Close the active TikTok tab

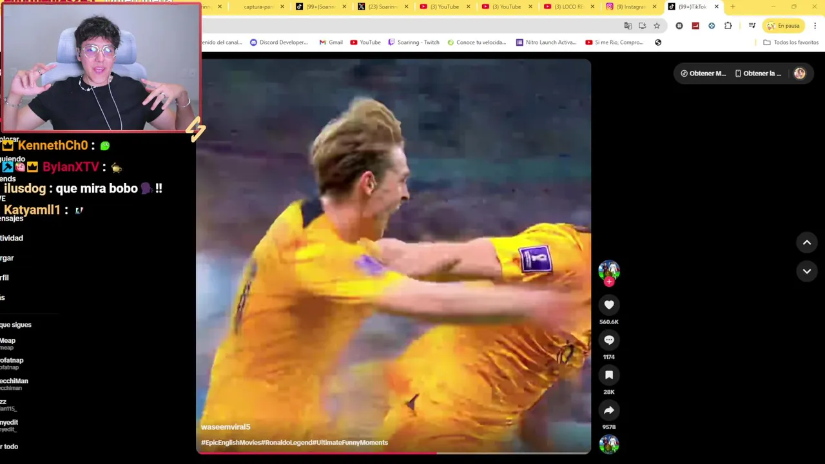click(716, 6)
